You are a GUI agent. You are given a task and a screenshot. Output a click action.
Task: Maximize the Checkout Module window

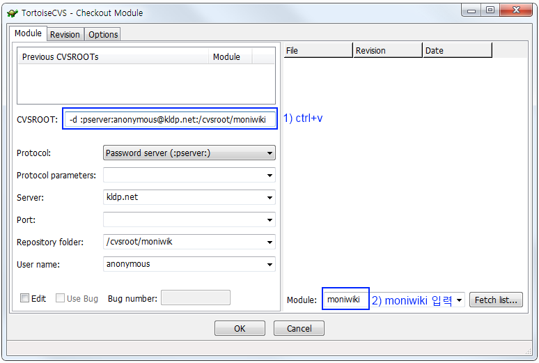click(490, 10)
